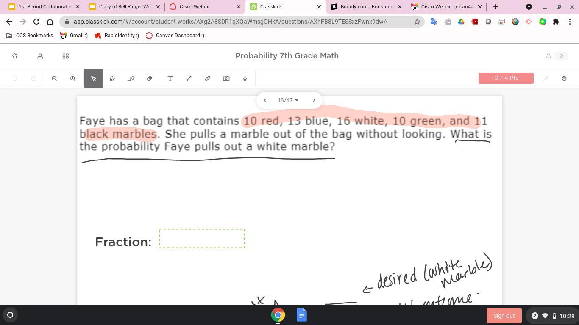Click the zoom out magnifier

click(54, 78)
